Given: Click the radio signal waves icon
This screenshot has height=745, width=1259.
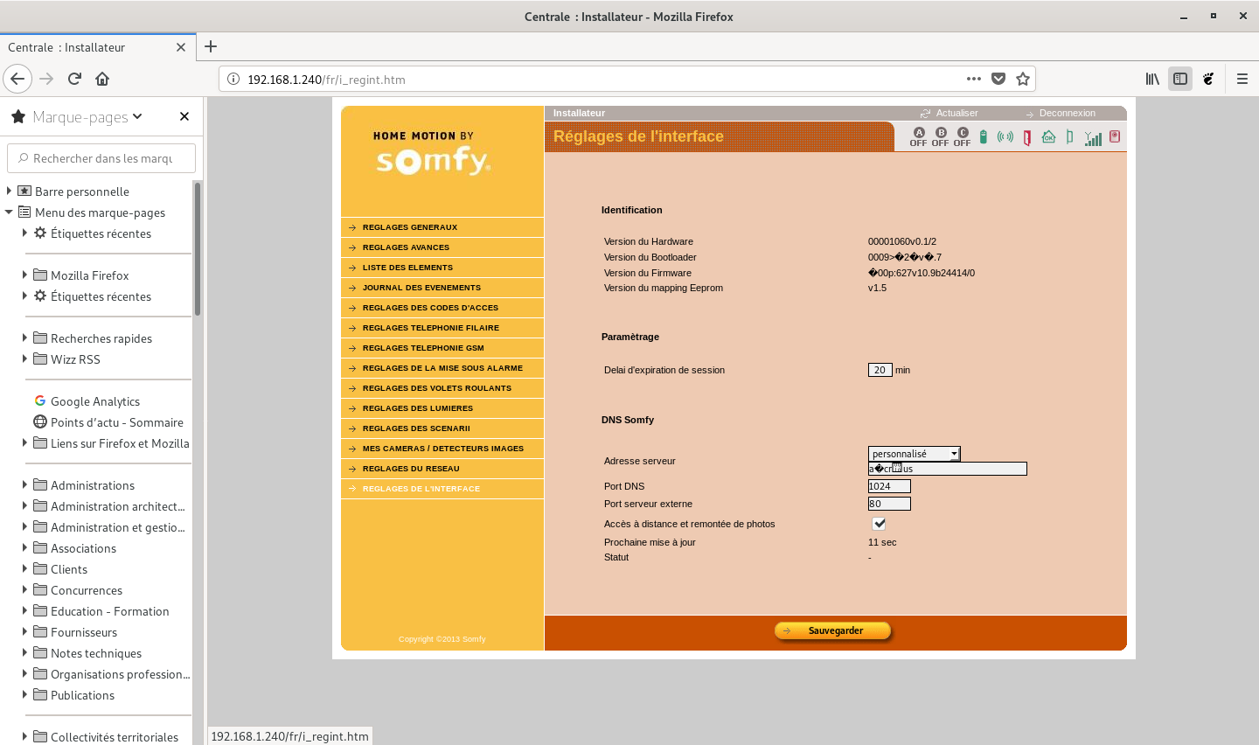Looking at the screenshot, I should point(1005,137).
